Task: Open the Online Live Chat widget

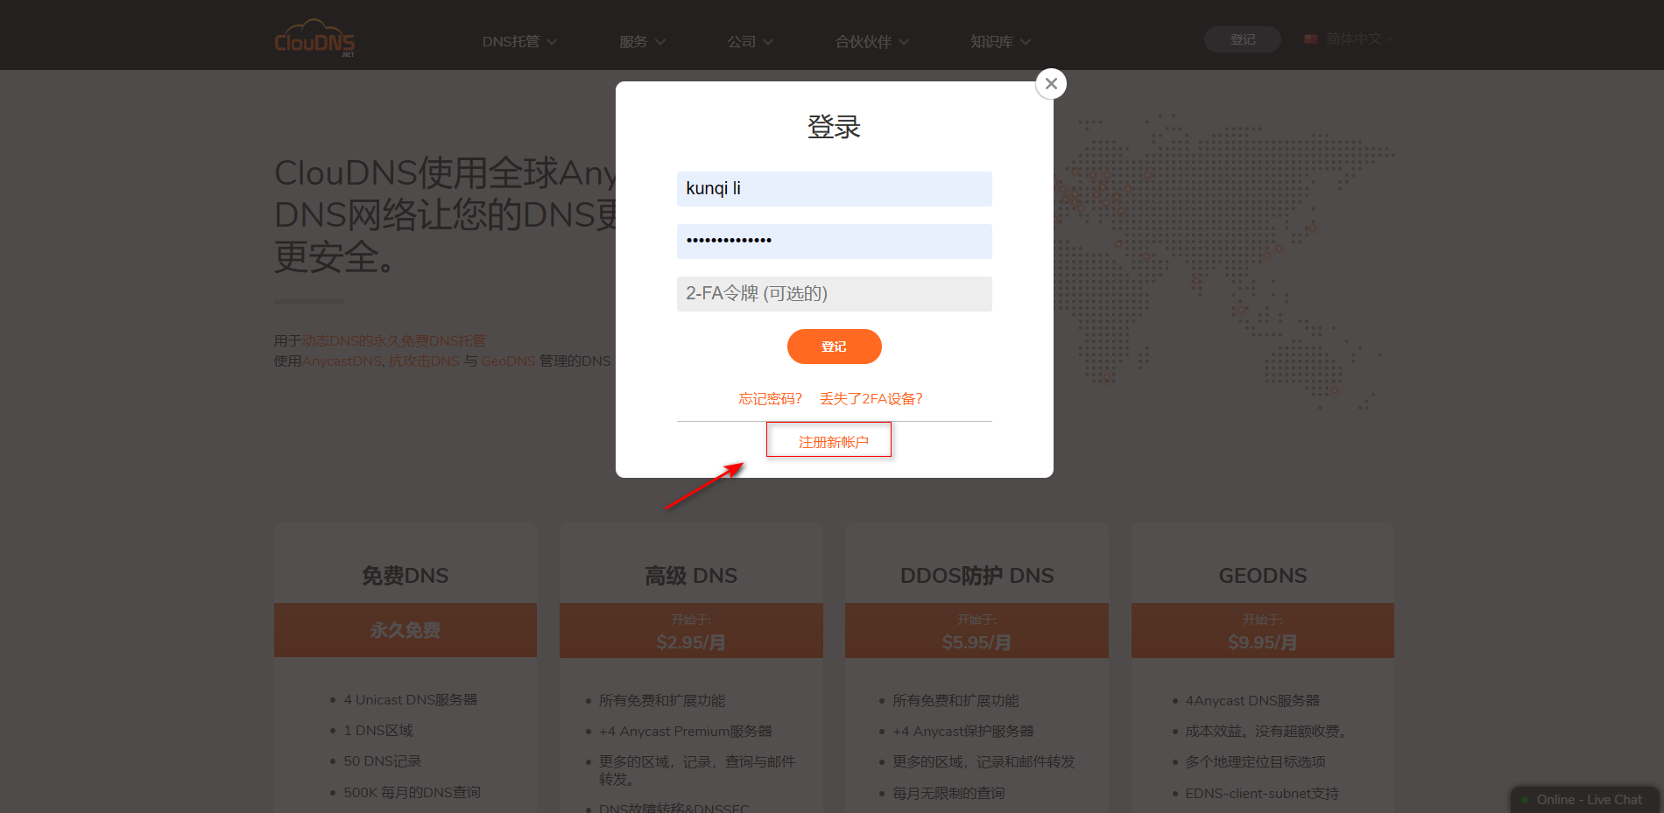Action: tap(1587, 800)
